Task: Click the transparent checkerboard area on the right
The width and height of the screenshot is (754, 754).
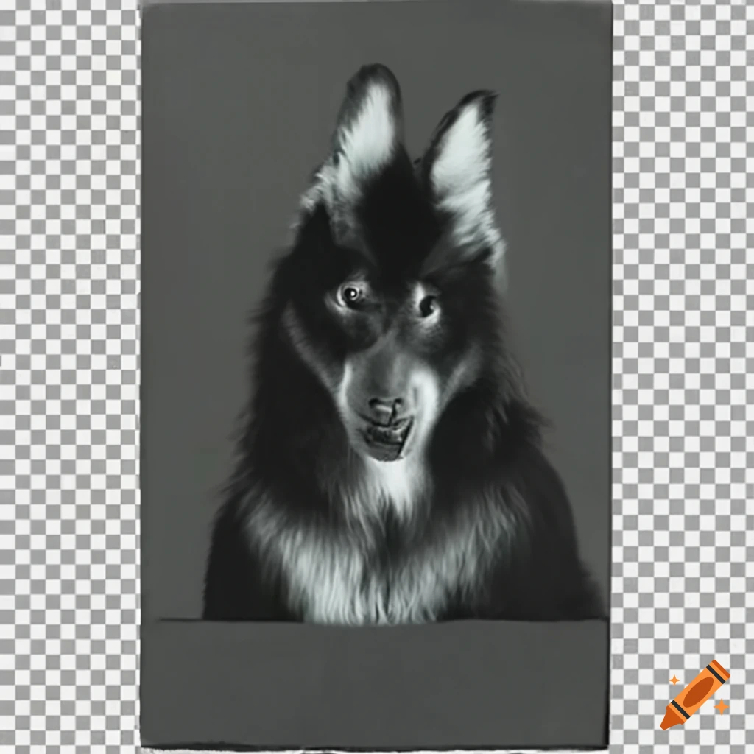Action: point(681,331)
